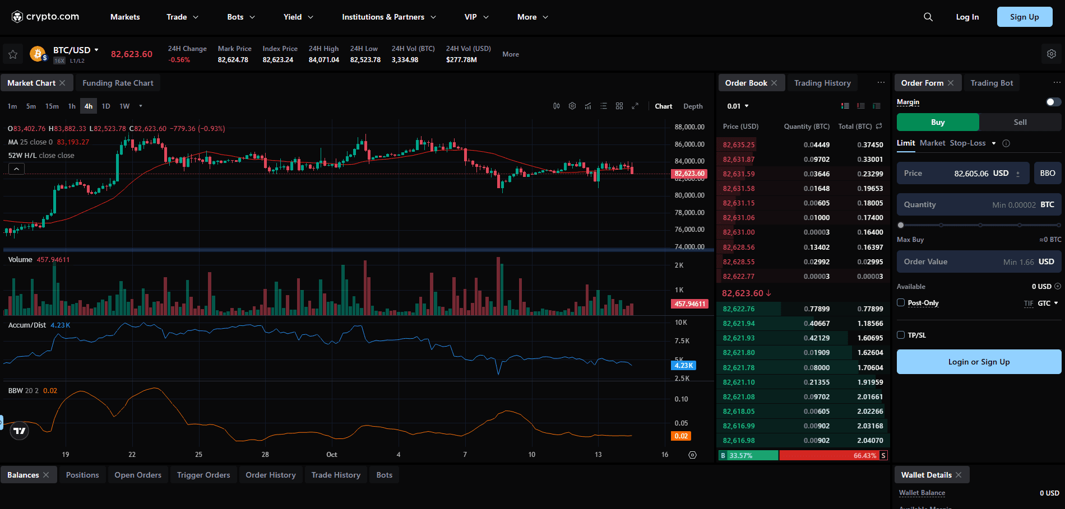Click the order size slider handle
The height and width of the screenshot is (509, 1065).
901,225
